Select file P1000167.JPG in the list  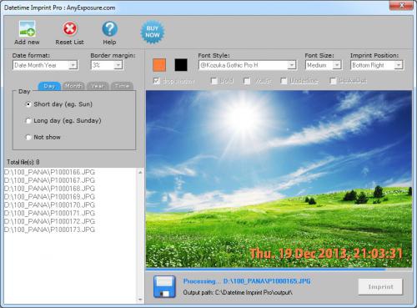click(x=50, y=180)
